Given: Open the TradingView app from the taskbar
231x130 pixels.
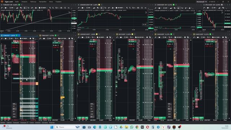Looking at the screenshot, I should pyautogui.click(x=142, y=127).
